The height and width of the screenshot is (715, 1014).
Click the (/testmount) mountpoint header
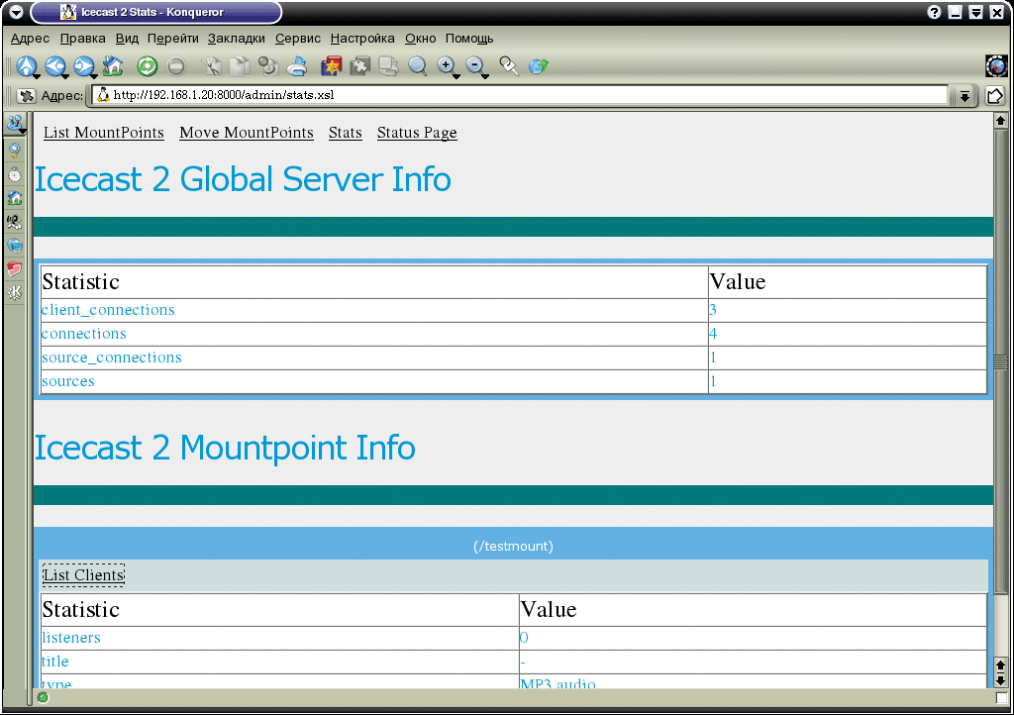point(513,547)
